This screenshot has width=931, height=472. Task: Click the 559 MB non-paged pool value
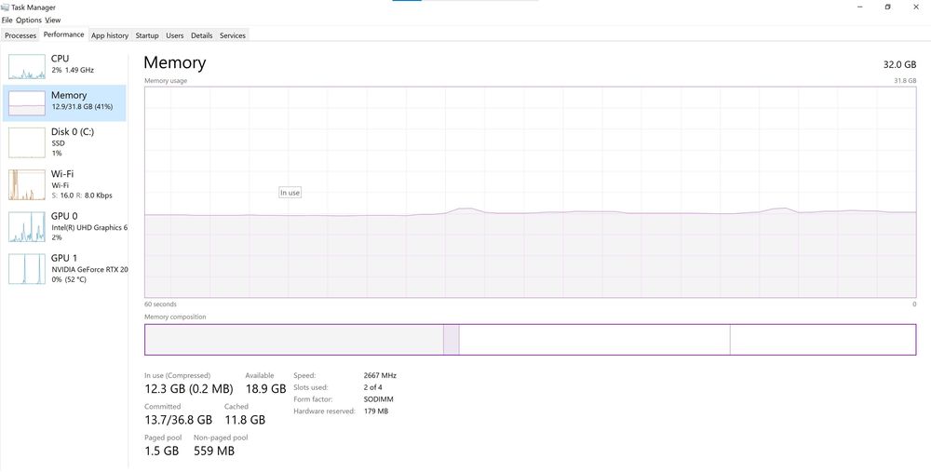214,451
